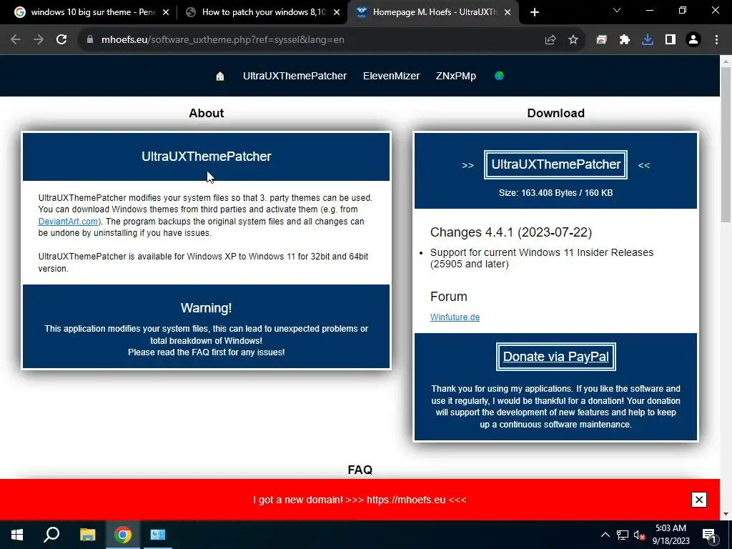Open the Extensions puzzle icon
732x549 pixels.
pyautogui.click(x=625, y=40)
